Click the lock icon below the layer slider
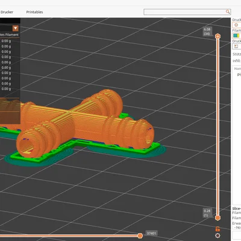Screen dimensions: 241x241 click(218, 229)
